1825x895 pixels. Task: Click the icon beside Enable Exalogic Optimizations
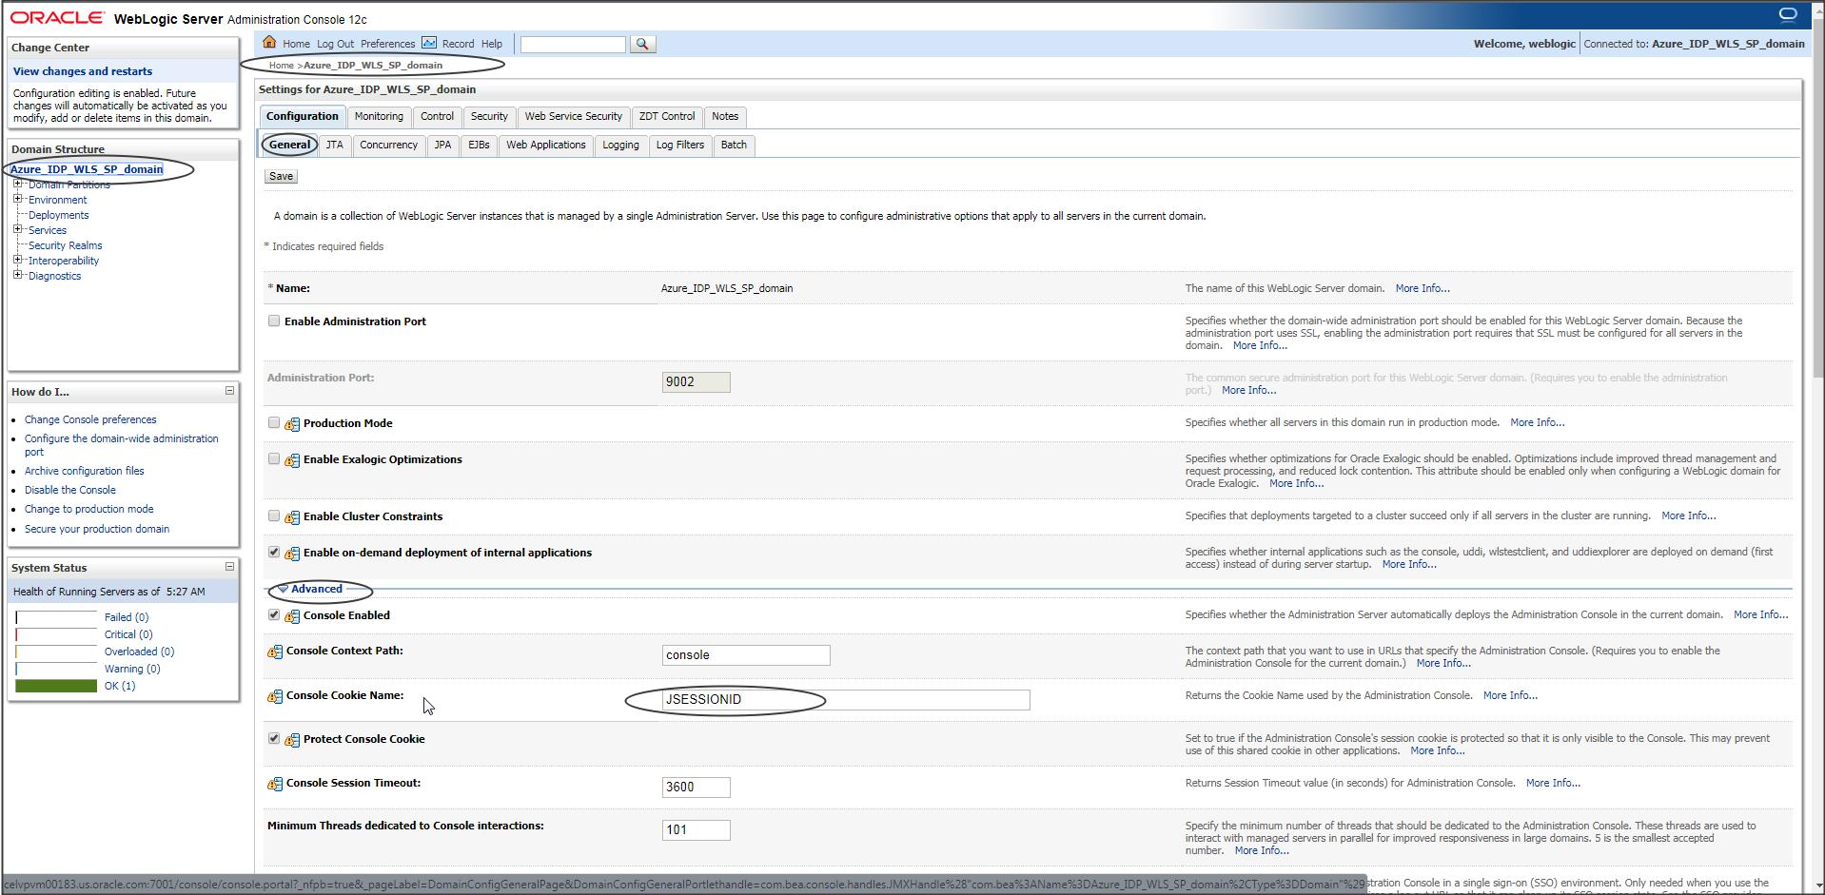pyautogui.click(x=292, y=460)
